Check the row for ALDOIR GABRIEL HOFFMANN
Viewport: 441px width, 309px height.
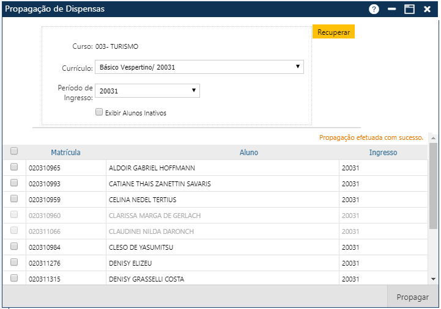tap(14, 167)
